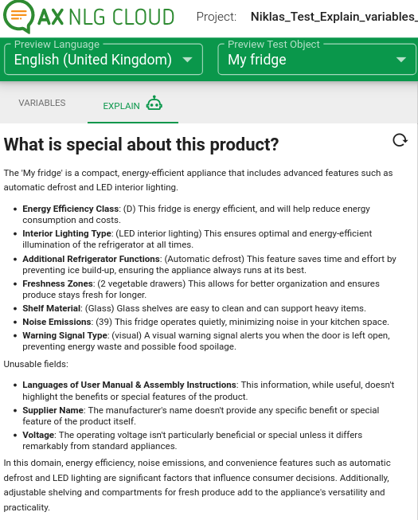Click the Additional Refrigerator Functions label
Screen dimensions: 418x520
tap(91, 259)
